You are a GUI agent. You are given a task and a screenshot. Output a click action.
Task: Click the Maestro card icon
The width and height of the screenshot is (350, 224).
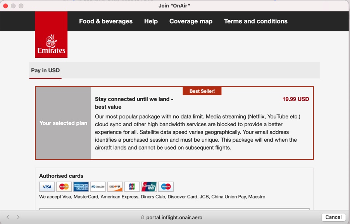coord(166,187)
